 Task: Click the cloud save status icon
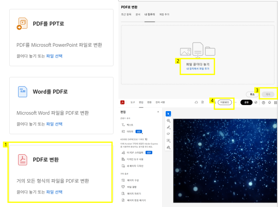pos(196,102)
